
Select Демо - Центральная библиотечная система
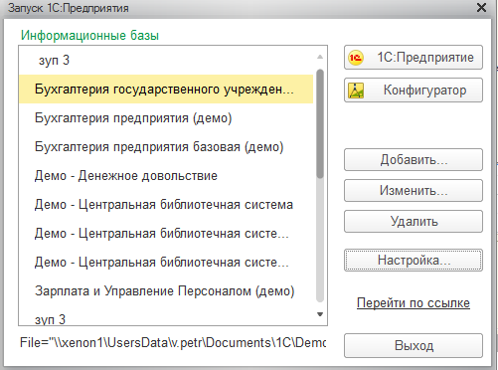click(x=166, y=205)
